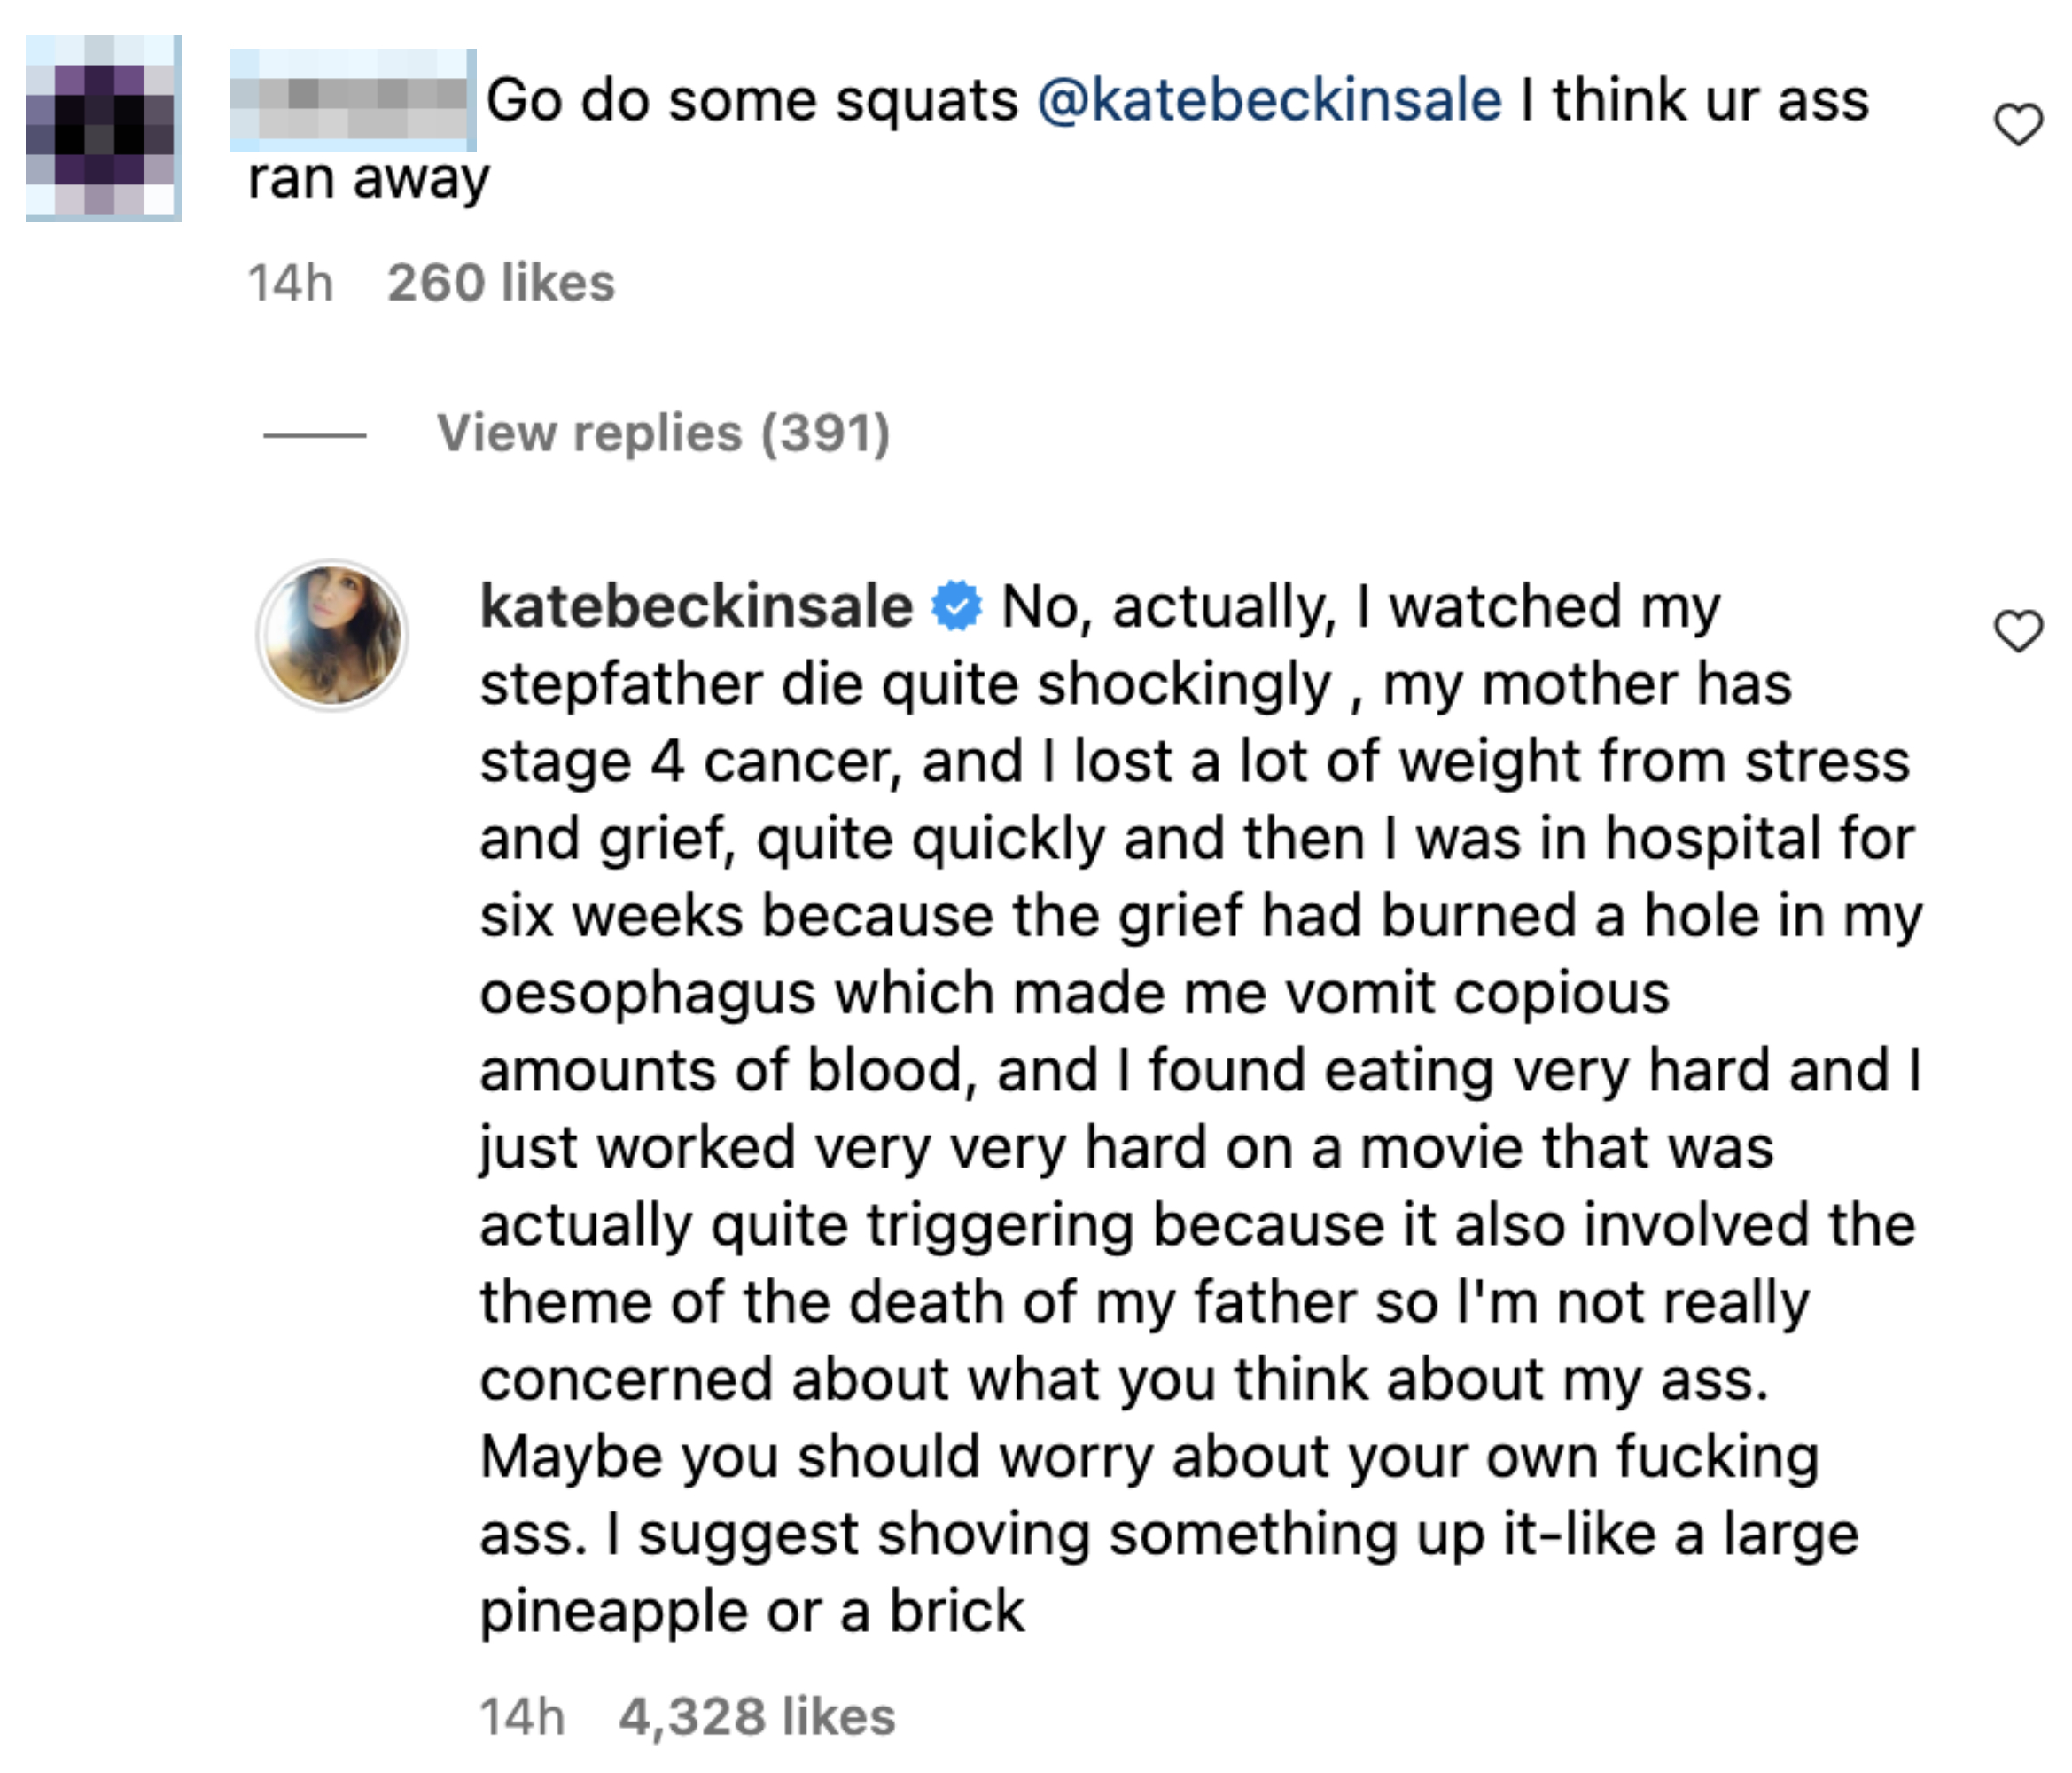Click the word "oesophagus" in the reply

point(647,993)
